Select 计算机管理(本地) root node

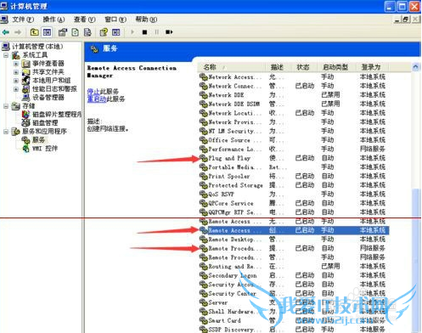37,47
